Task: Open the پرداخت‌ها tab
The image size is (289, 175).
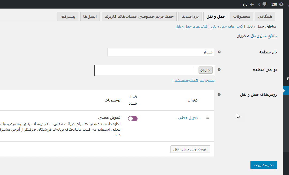Action: point(190,17)
